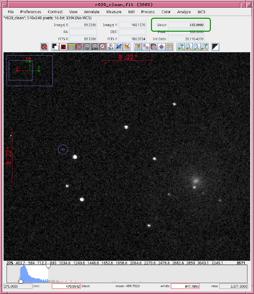Open the File menu

pos(11,12)
